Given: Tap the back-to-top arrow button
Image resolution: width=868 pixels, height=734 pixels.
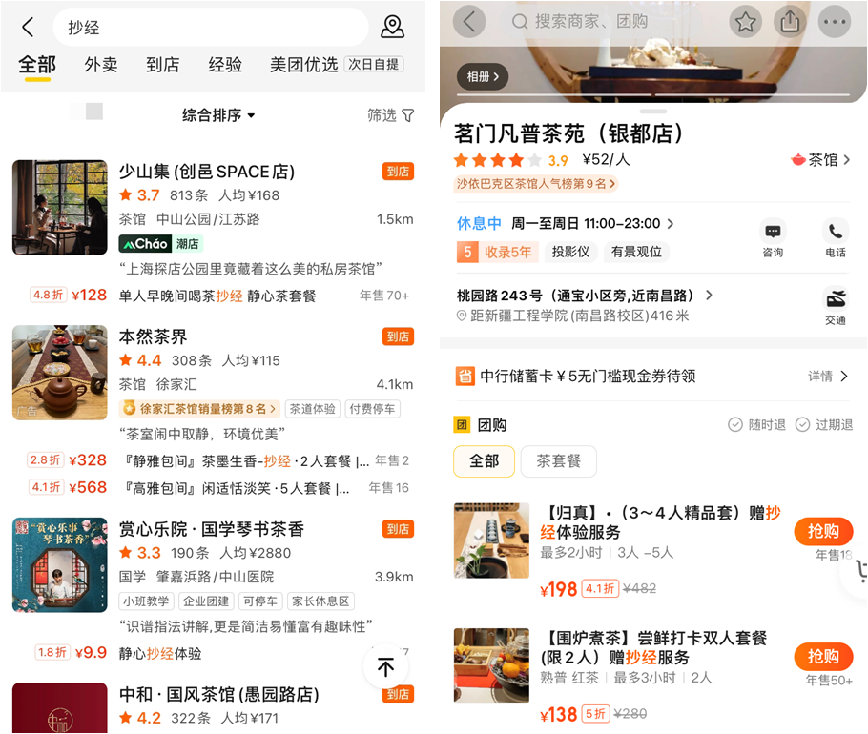Looking at the screenshot, I should [386, 666].
